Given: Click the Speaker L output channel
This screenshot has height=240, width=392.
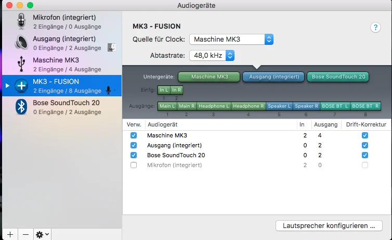Looking at the screenshot, I should click(x=280, y=106).
